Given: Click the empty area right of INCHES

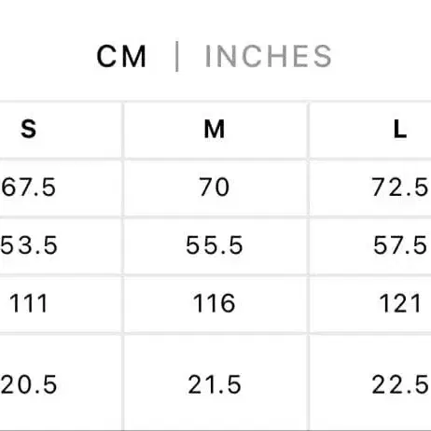Looking at the screenshot, I should coord(382,56).
